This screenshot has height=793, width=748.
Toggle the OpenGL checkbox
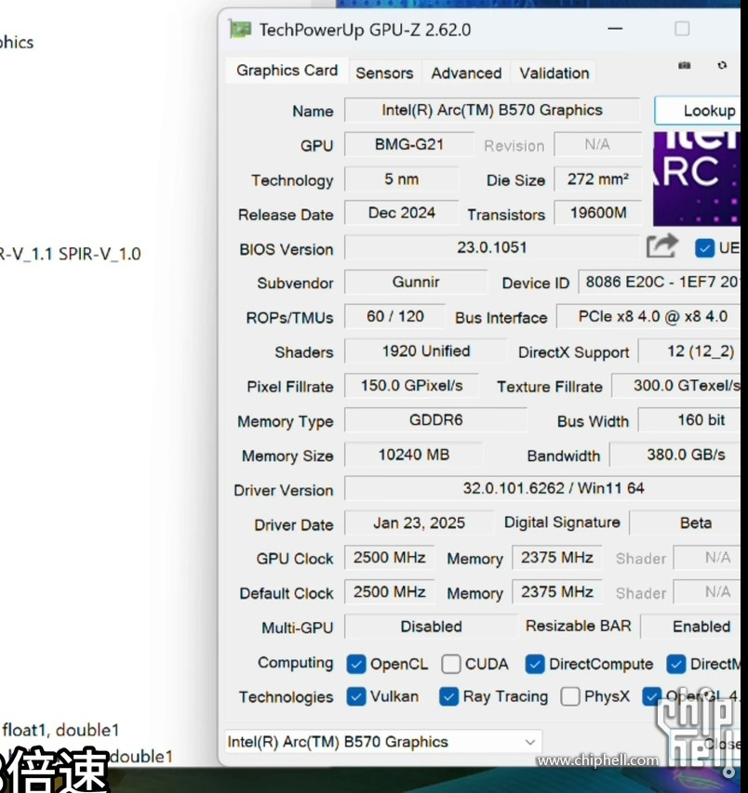tap(652, 697)
